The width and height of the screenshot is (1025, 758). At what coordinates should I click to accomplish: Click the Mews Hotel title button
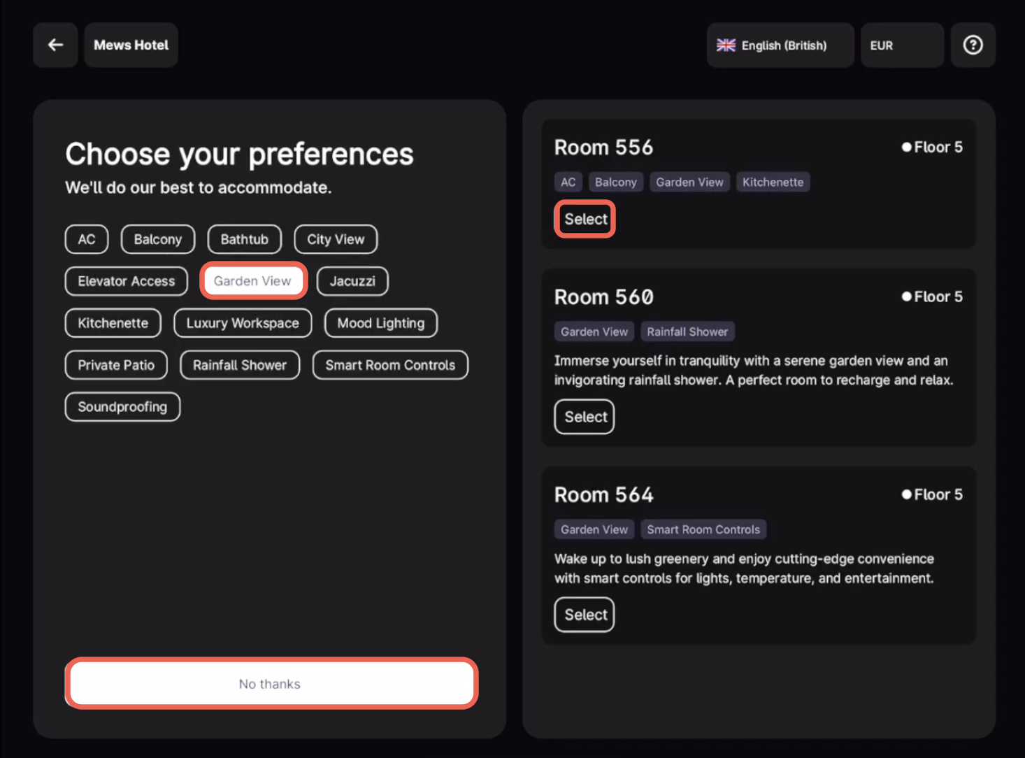point(131,45)
